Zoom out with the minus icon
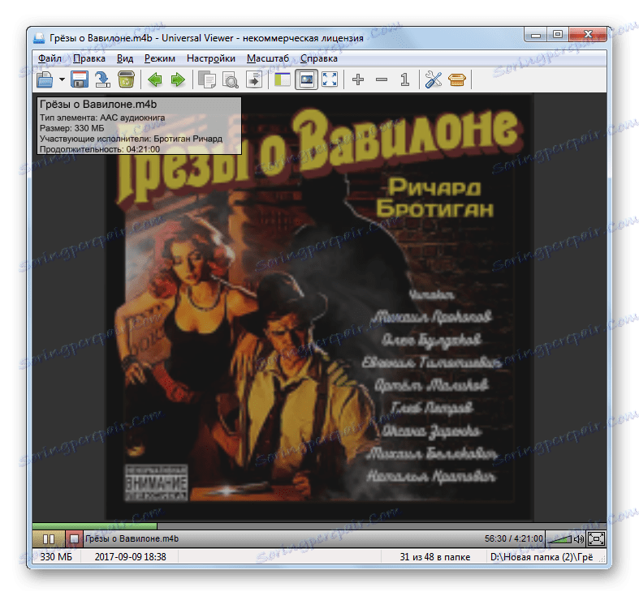639x596 pixels. pyautogui.click(x=382, y=79)
